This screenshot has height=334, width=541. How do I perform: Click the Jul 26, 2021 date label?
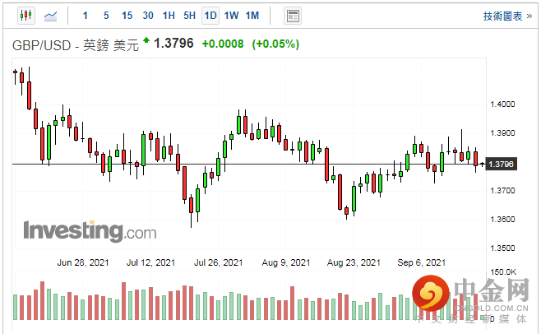(x=218, y=263)
